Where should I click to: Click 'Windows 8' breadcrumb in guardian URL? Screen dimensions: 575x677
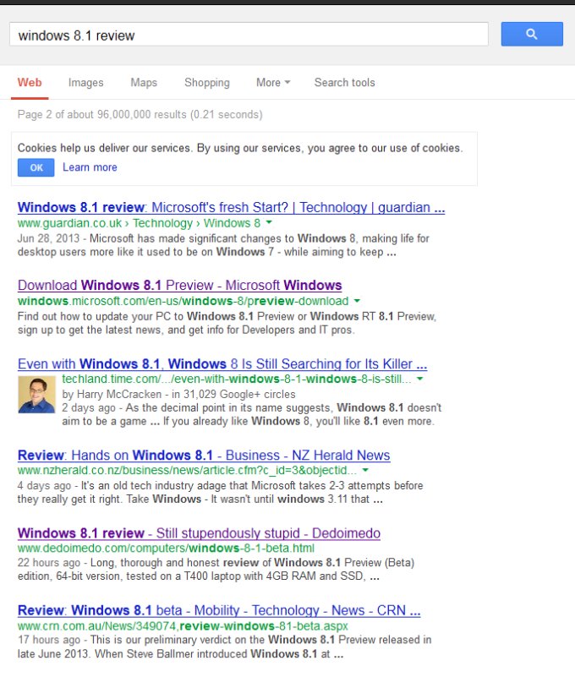coord(232,223)
